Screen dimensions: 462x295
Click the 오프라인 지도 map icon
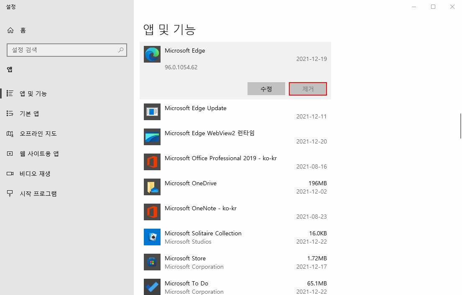(x=10, y=134)
